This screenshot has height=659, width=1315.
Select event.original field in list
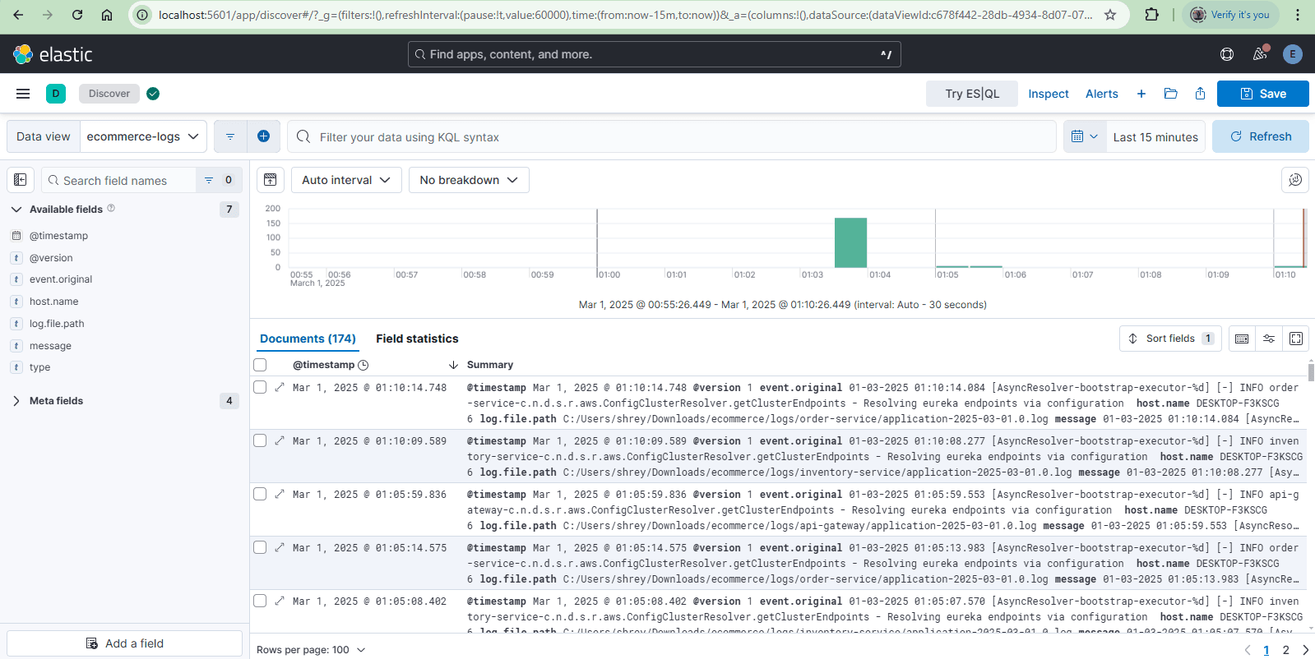point(61,279)
